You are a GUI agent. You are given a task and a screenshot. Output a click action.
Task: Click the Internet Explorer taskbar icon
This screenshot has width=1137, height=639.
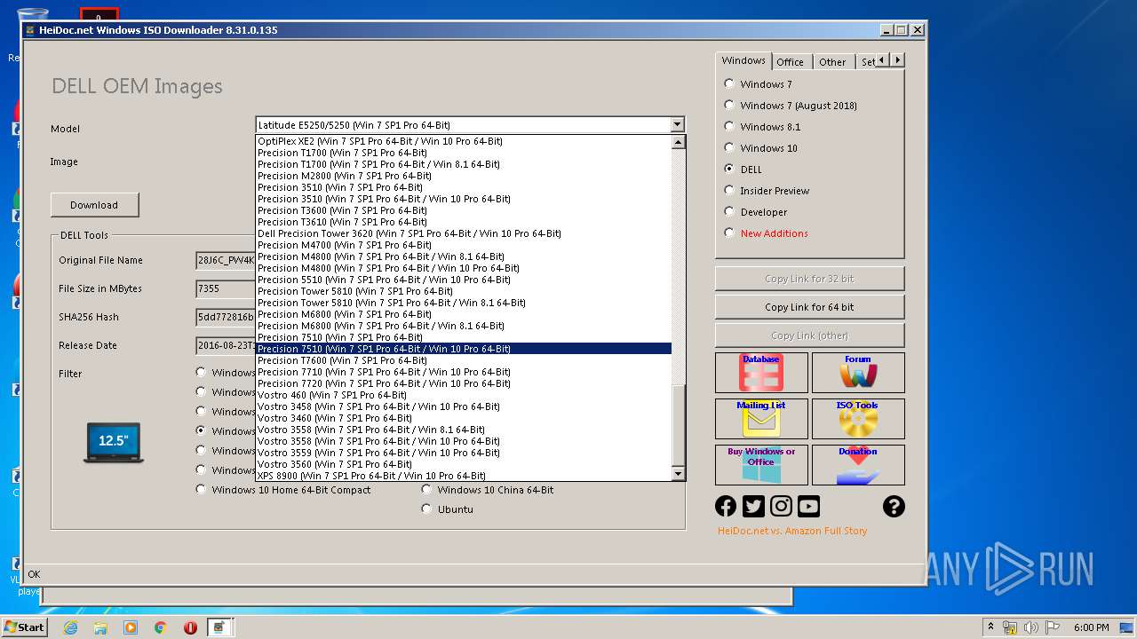pos(70,627)
